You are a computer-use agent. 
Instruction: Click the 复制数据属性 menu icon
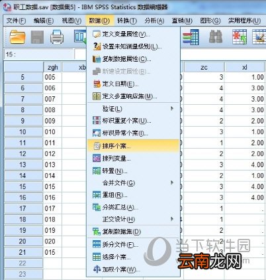tap(97, 59)
